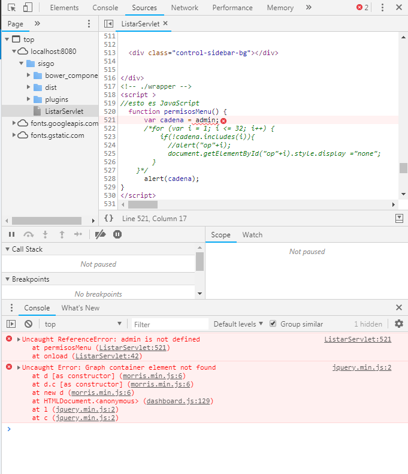Click the step into function icon
This screenshot has width=408, height=474.
point(46,234)
